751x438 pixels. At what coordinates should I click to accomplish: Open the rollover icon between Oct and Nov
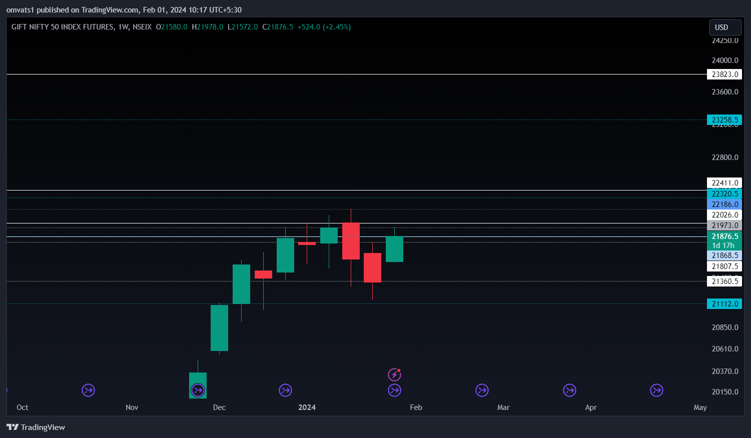coord(88,390)
